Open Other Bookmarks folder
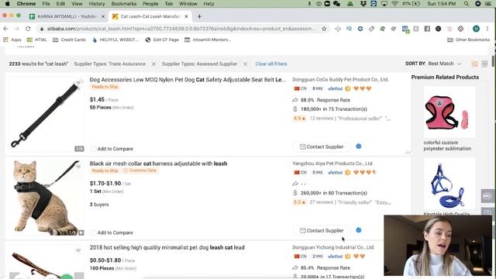This screenshot has height=279, width=496. pyautogui.click(x=468, y=40)
